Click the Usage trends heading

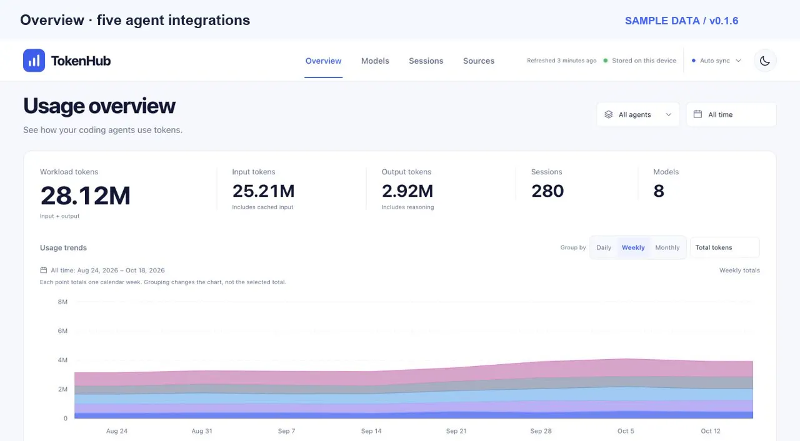(x=63, y=247)
